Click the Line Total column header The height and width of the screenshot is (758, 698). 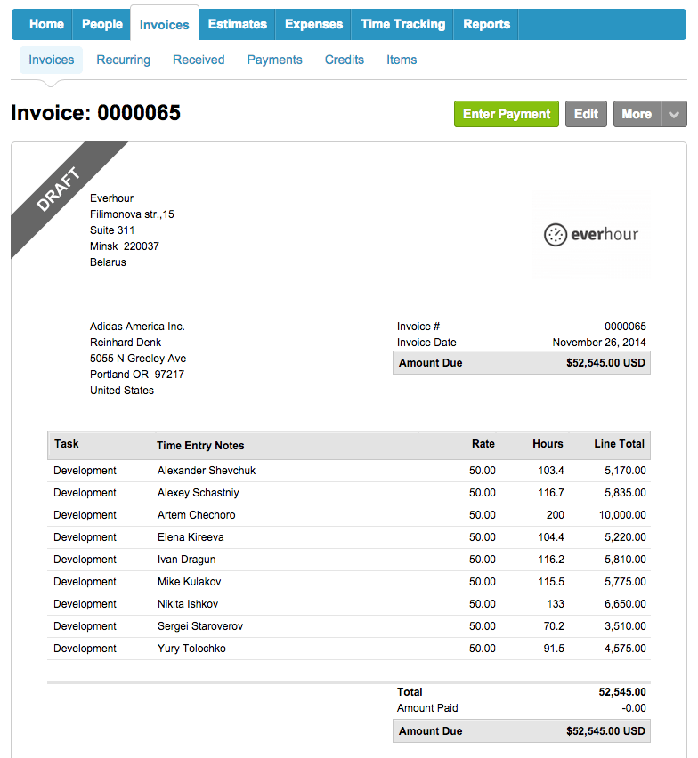click(x=619, y=444)
